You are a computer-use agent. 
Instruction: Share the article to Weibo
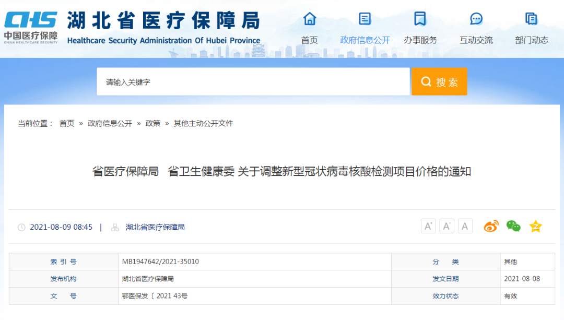click(491, 226)
